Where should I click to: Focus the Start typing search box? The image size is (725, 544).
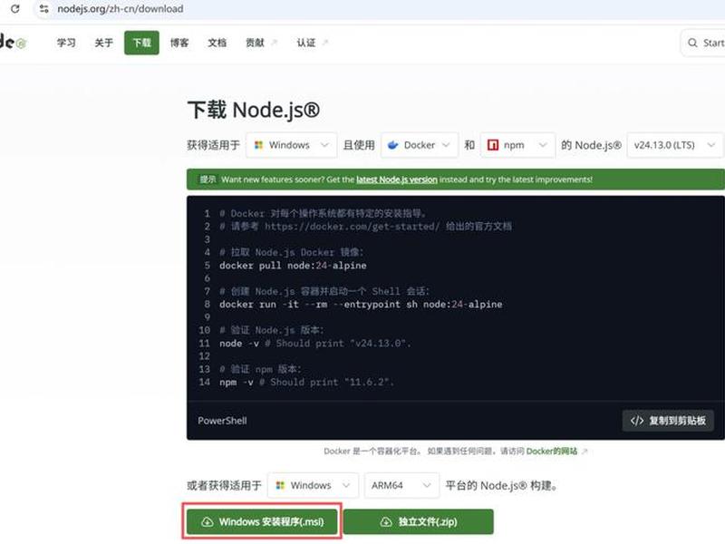(x=703, y=43)
